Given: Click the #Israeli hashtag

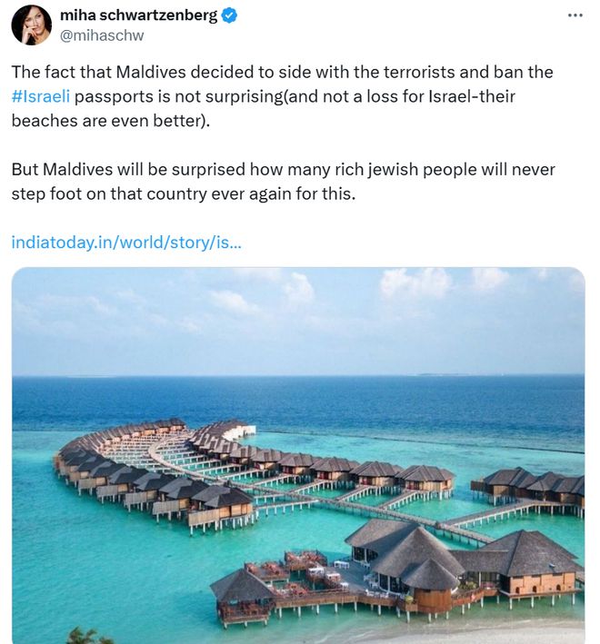Looking at the screenshot, I should pyautogui.click(x=41, y=96).
